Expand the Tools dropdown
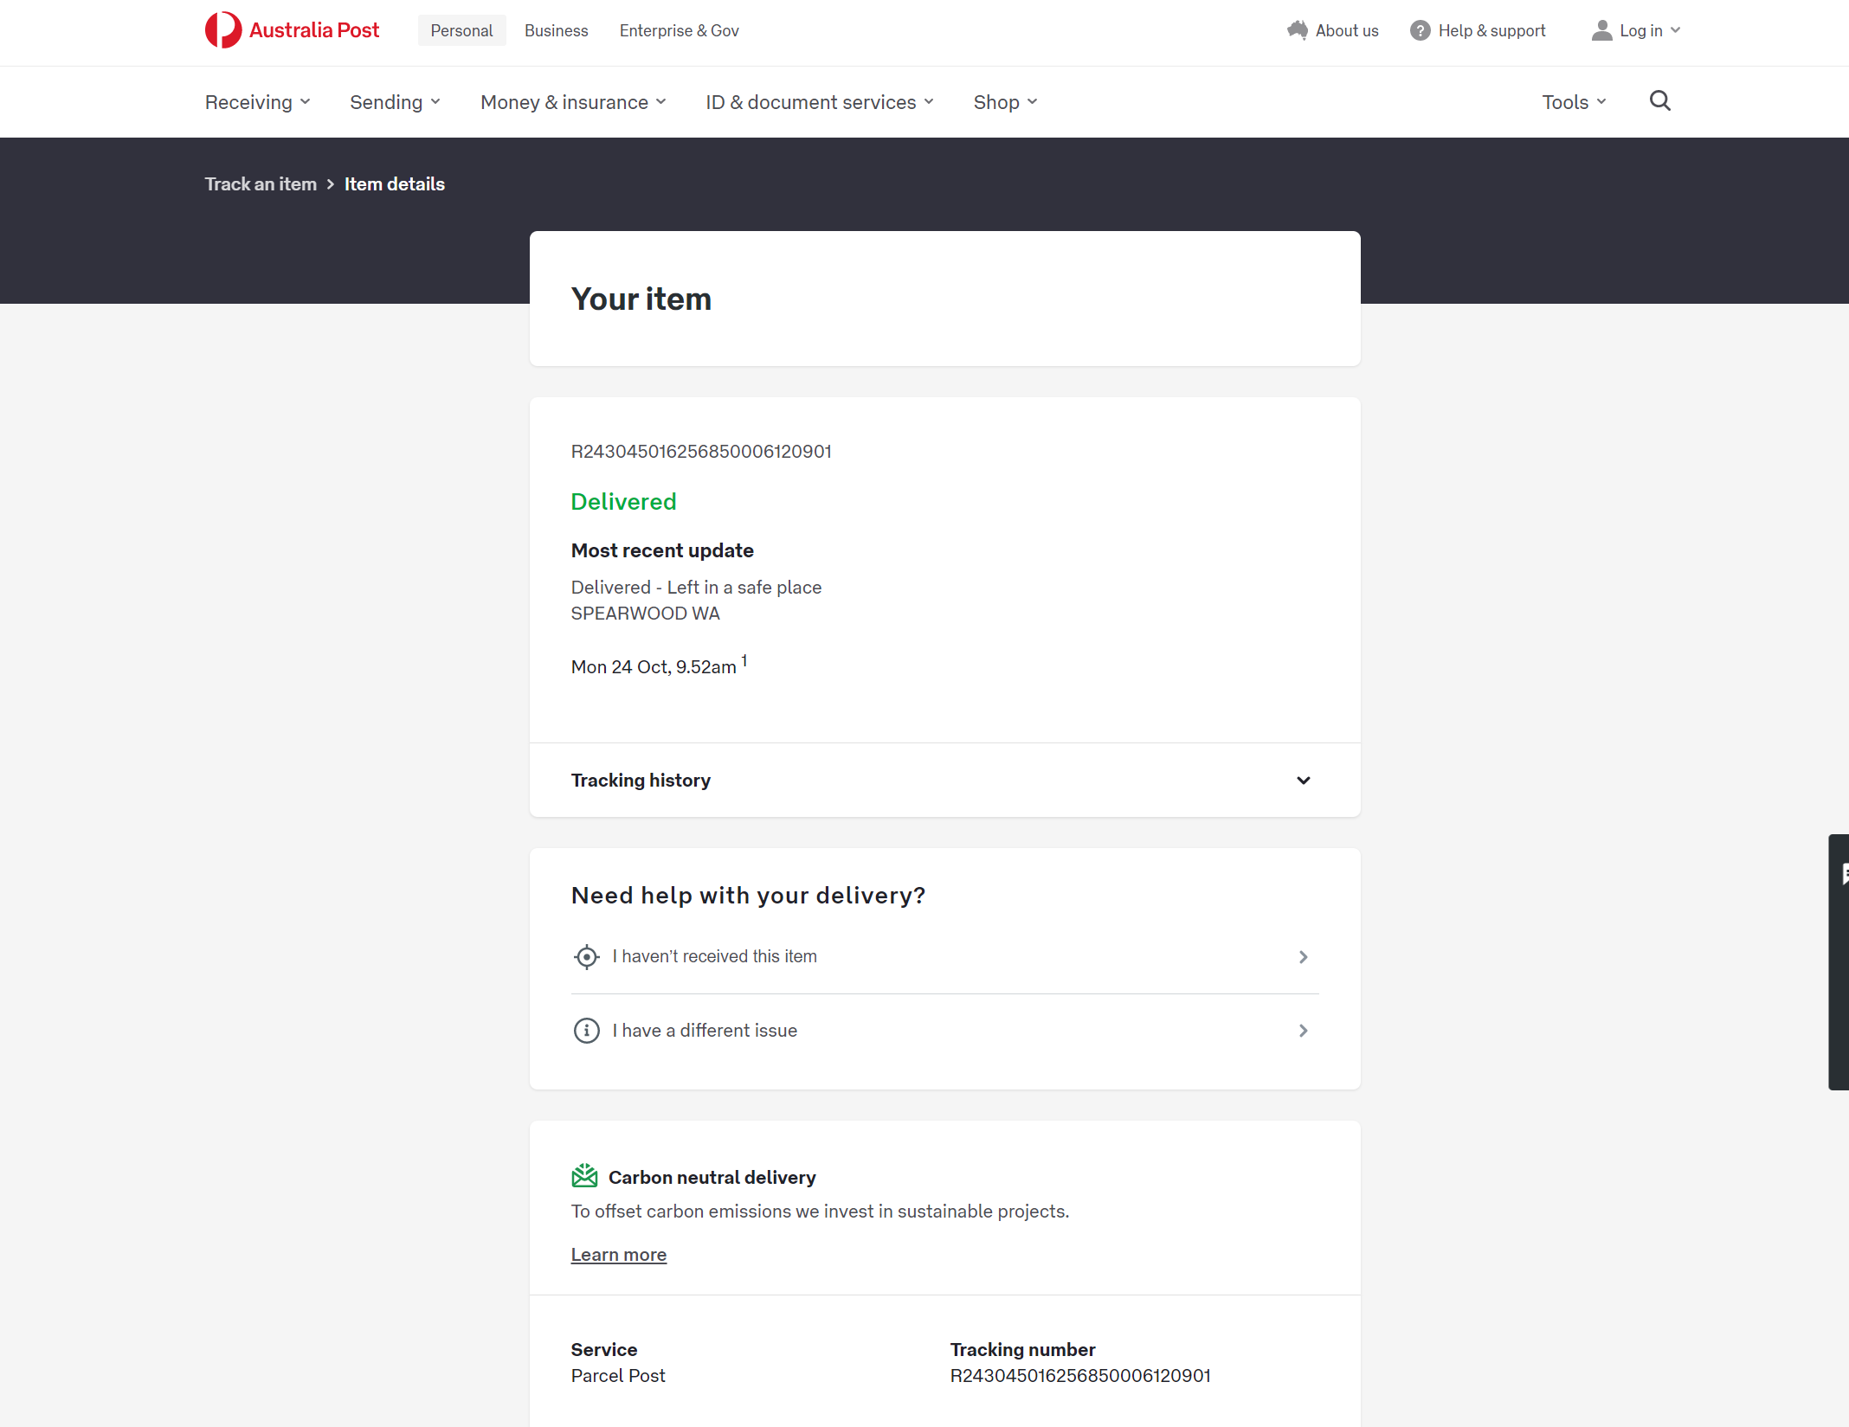The height and width of the screenshot is (1427, 1849). (x=1573, y=102)
